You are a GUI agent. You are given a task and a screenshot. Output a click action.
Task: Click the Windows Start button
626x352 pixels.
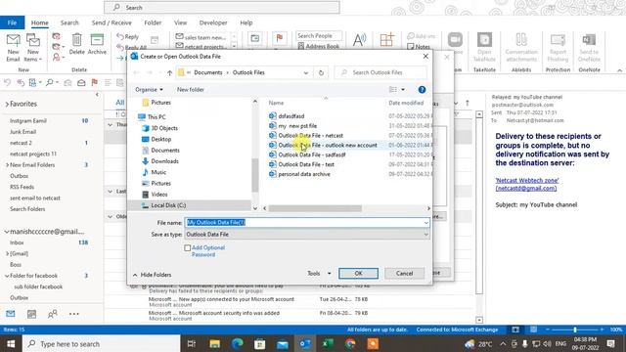click(x=11, y=343)
